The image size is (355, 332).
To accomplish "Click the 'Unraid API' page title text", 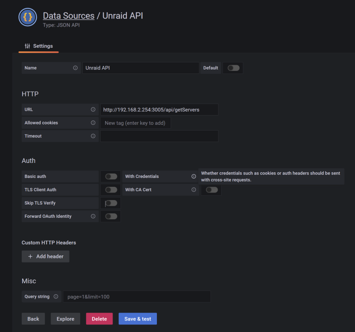I will [123, 15].
